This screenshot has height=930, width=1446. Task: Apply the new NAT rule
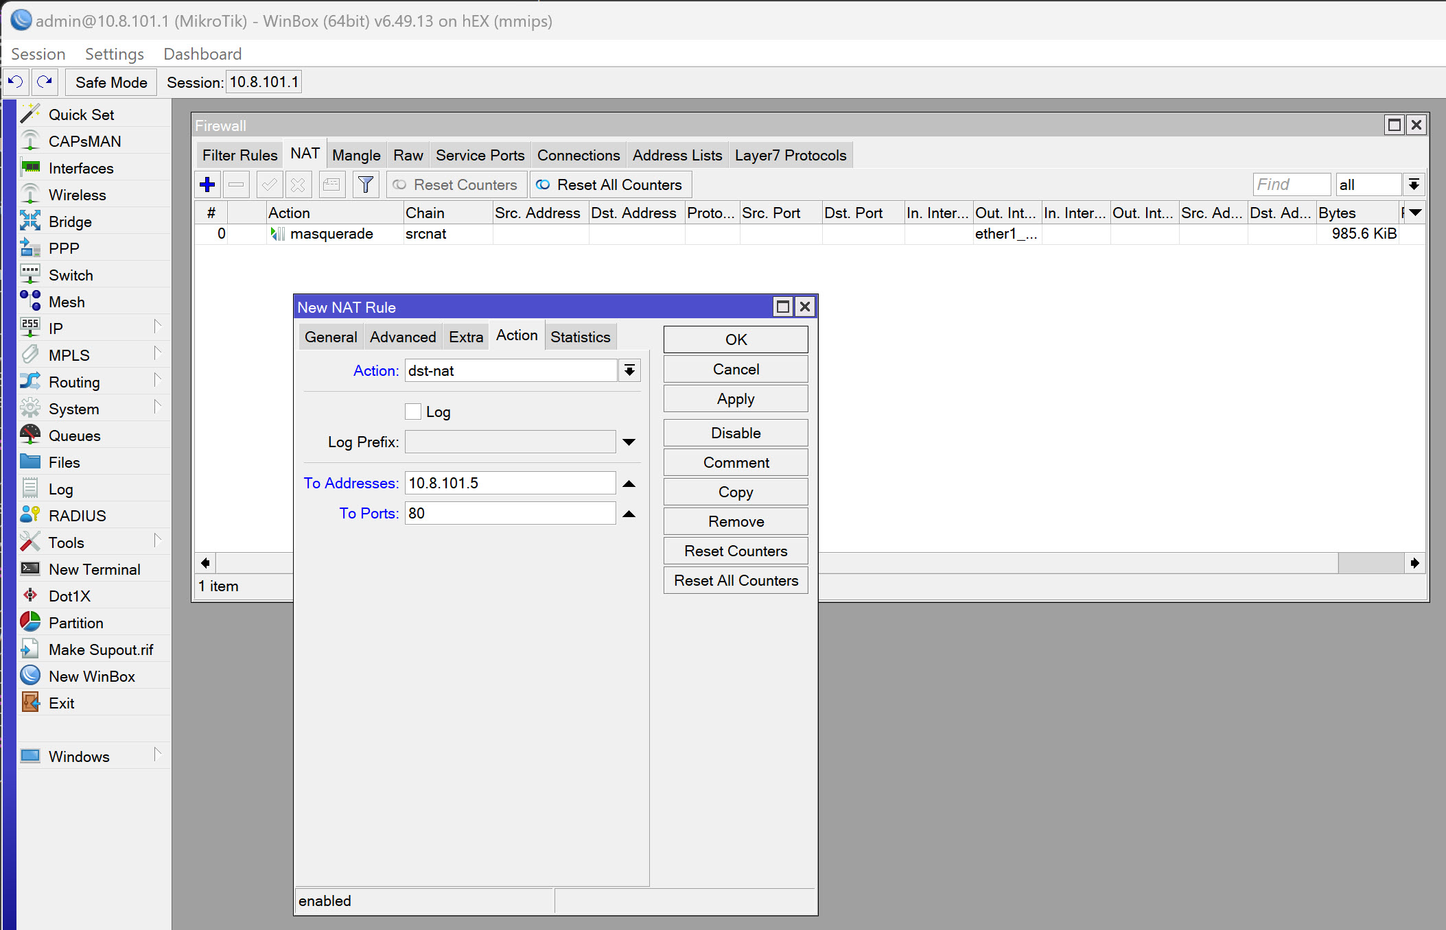[x=735, y=398]
